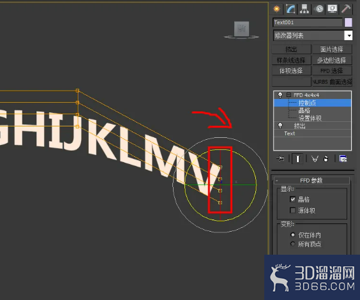
Task: Open the Hierarchy command panel tab
Action: click(x=304, y=9)
